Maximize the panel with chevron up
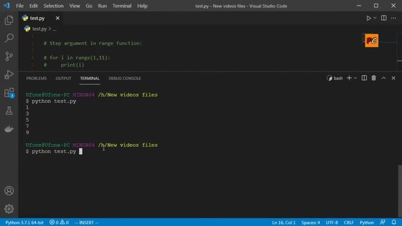The height and width of the screenshot is (226, 402). pyautogui.click(x=384, y=78)
